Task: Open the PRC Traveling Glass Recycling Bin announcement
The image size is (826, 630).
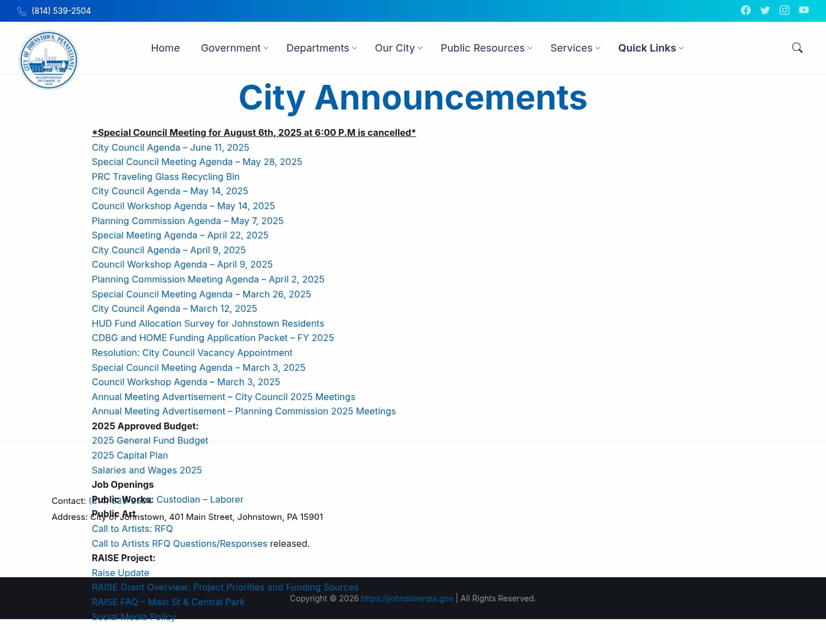Action: tap(165, 177)
